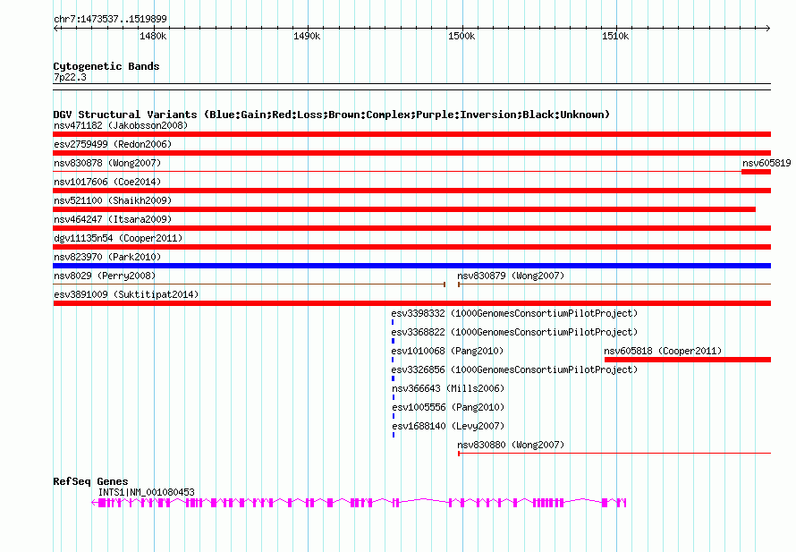796x552 pixels.
Task: Click the red bar under esv3891009
Action: pyautogui.click(x=411, y=303)
